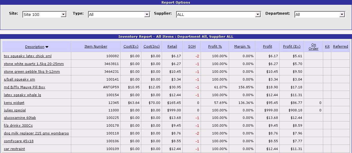
Task: Open the car restraint item link
Action: 14,149
